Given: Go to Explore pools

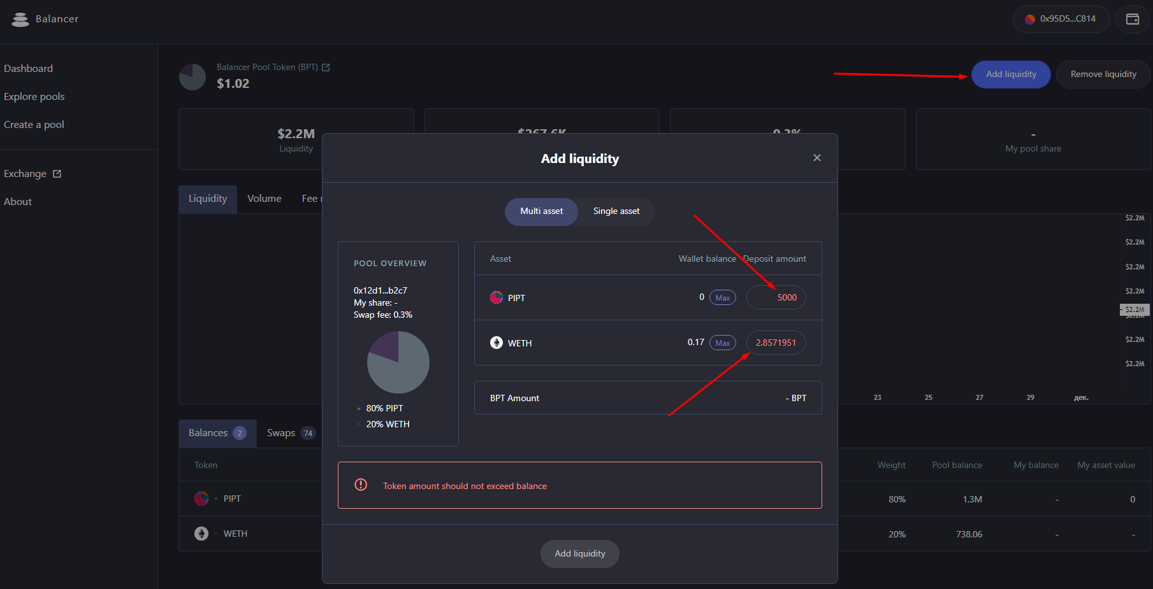Looking at the screenshot, I should [x=34, y=97].
